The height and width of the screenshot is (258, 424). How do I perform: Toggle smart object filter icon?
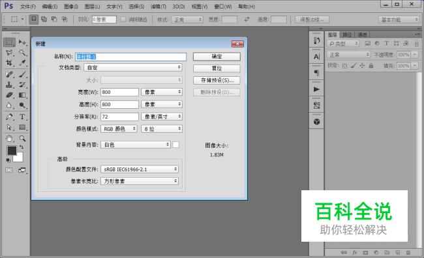tap(406, 44)
